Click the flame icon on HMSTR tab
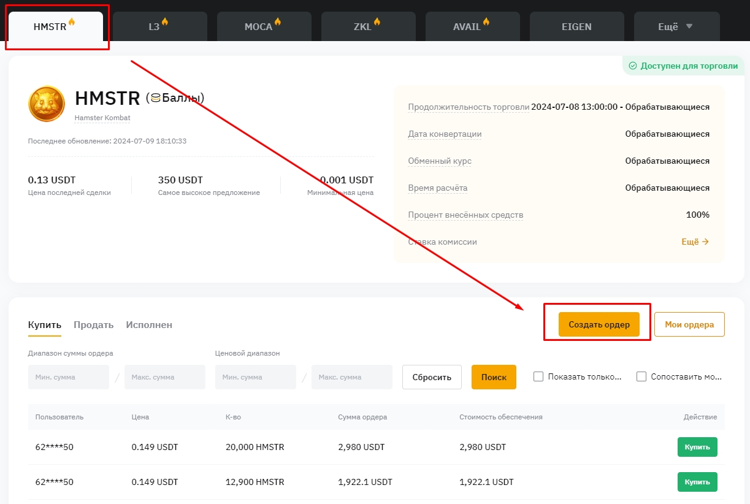The width and height of the screenshot is (750, 504). pyautogui.click(x=72, y=22)
